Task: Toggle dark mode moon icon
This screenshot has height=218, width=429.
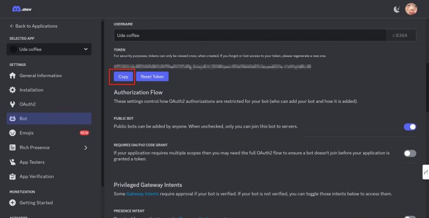Action: click(x=397, y=10)
